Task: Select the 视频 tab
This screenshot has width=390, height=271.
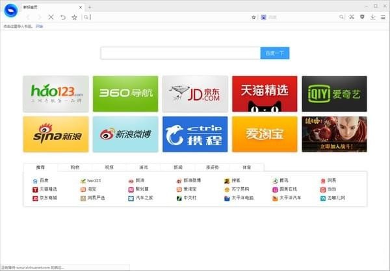Action: pos(109,167)
